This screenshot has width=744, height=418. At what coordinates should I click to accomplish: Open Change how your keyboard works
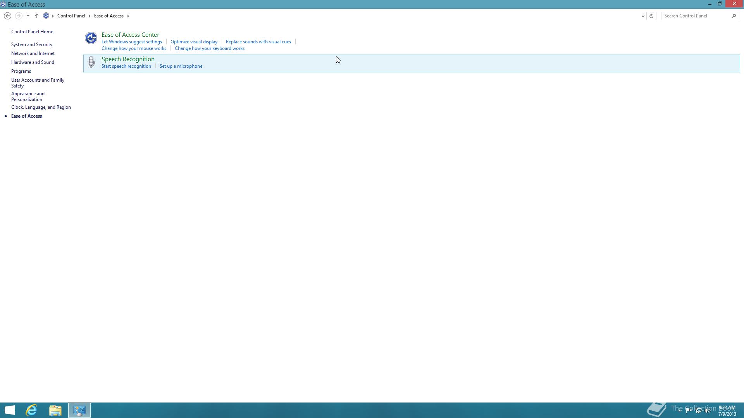click(x=210, y=48)
